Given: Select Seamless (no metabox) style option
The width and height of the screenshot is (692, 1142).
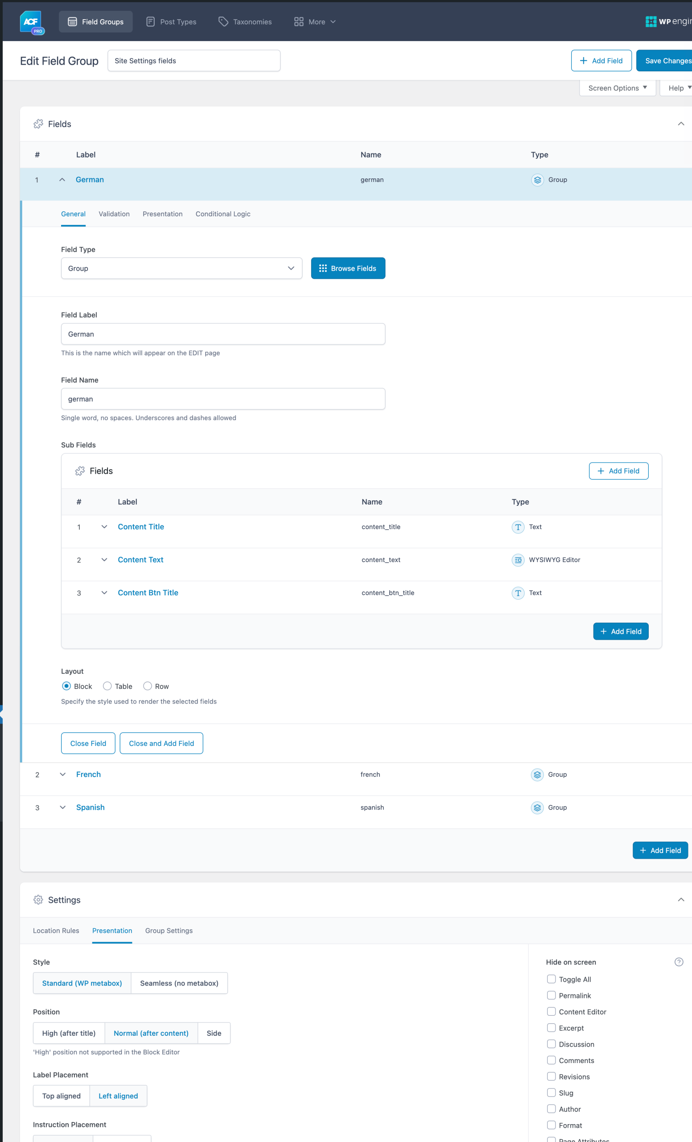Looking at the screenshot, I should point(179,983).
